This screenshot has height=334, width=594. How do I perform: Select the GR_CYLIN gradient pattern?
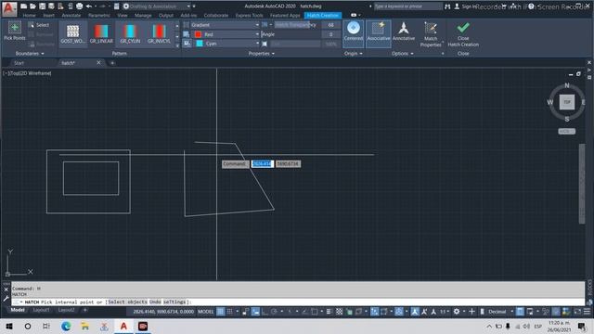pos(130,33)
